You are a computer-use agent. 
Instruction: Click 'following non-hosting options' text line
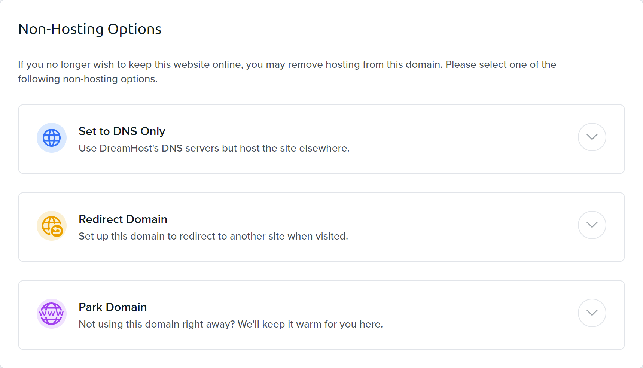coord(88,79)
